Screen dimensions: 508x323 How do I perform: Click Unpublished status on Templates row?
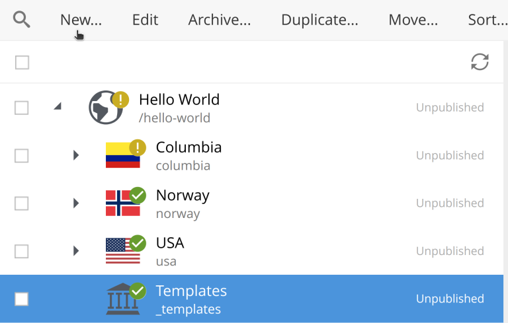450,299
